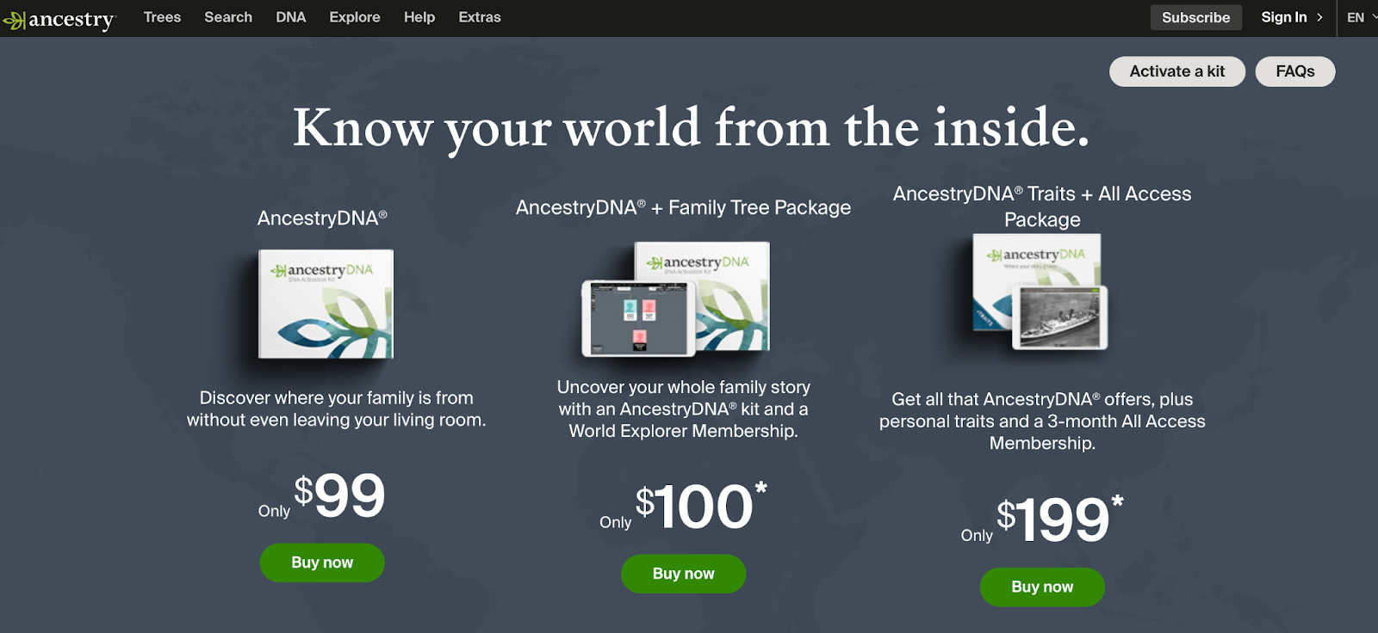Click the Subscribe button

[1196, 17]
